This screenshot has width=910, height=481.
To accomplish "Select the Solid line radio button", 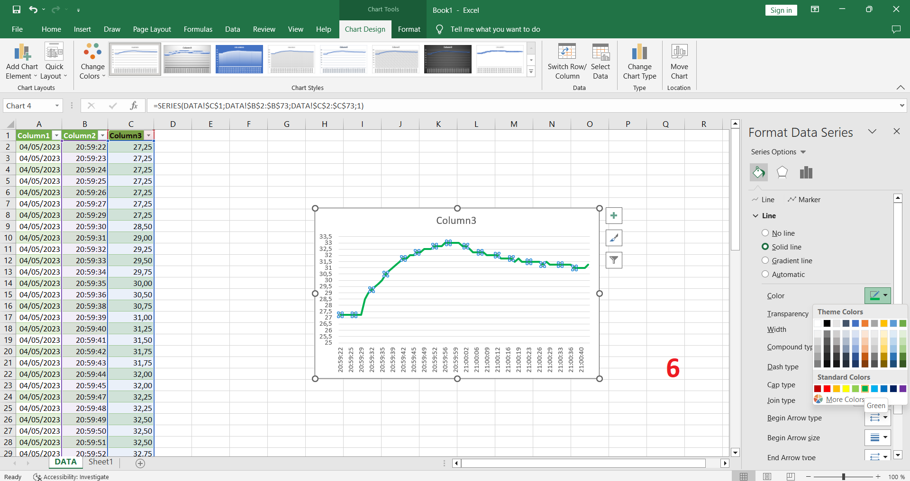I will click(765, 247).
